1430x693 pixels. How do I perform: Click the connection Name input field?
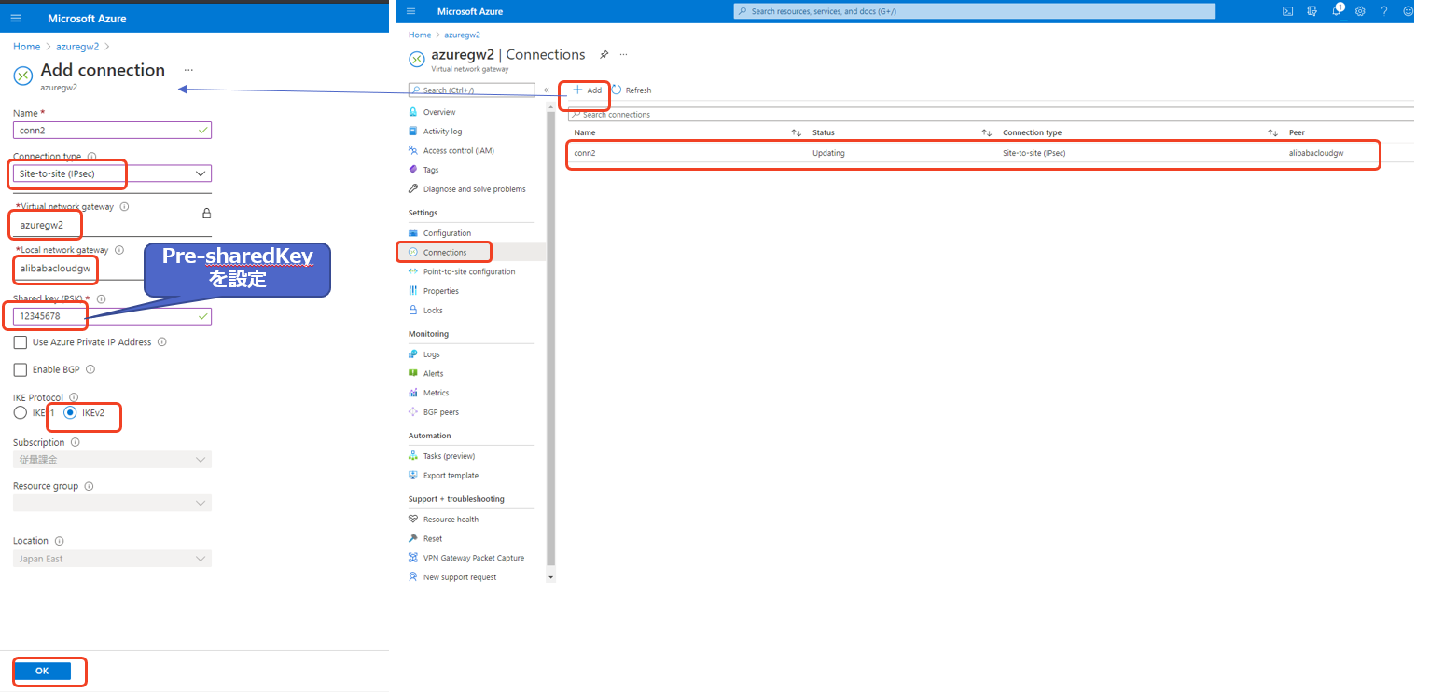pyautogui.click(x=112, y=131)
